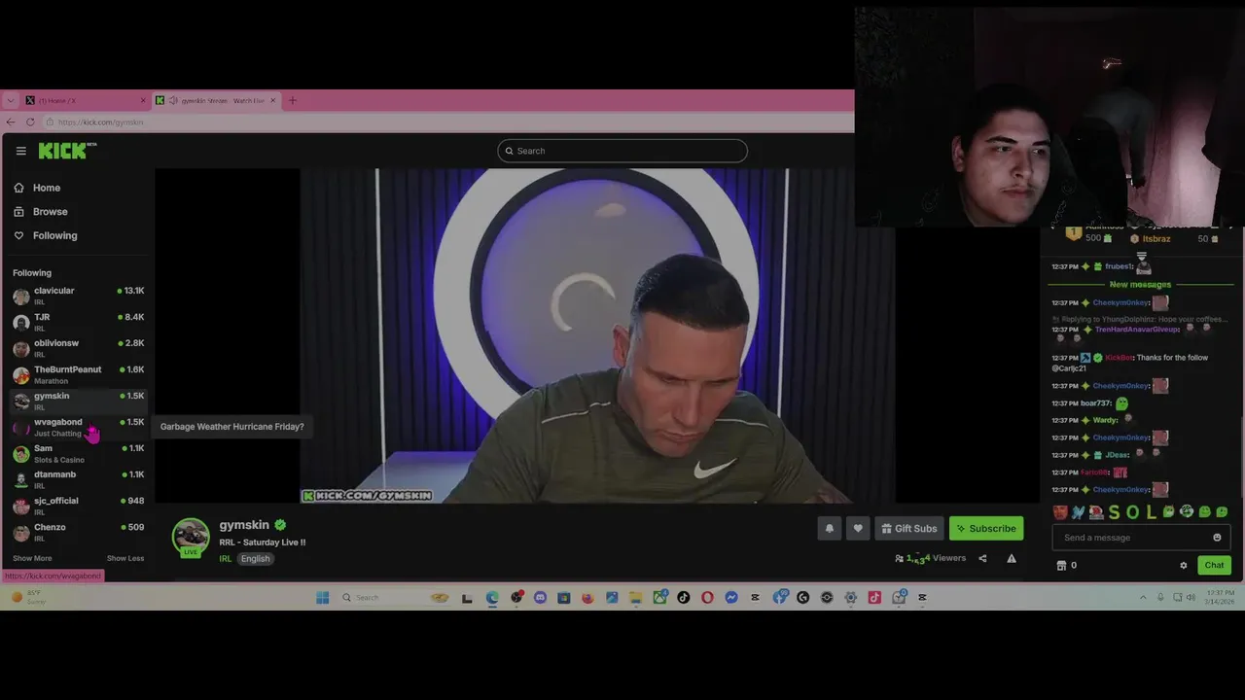Show hidden system tray icons

pos(1143,597)
